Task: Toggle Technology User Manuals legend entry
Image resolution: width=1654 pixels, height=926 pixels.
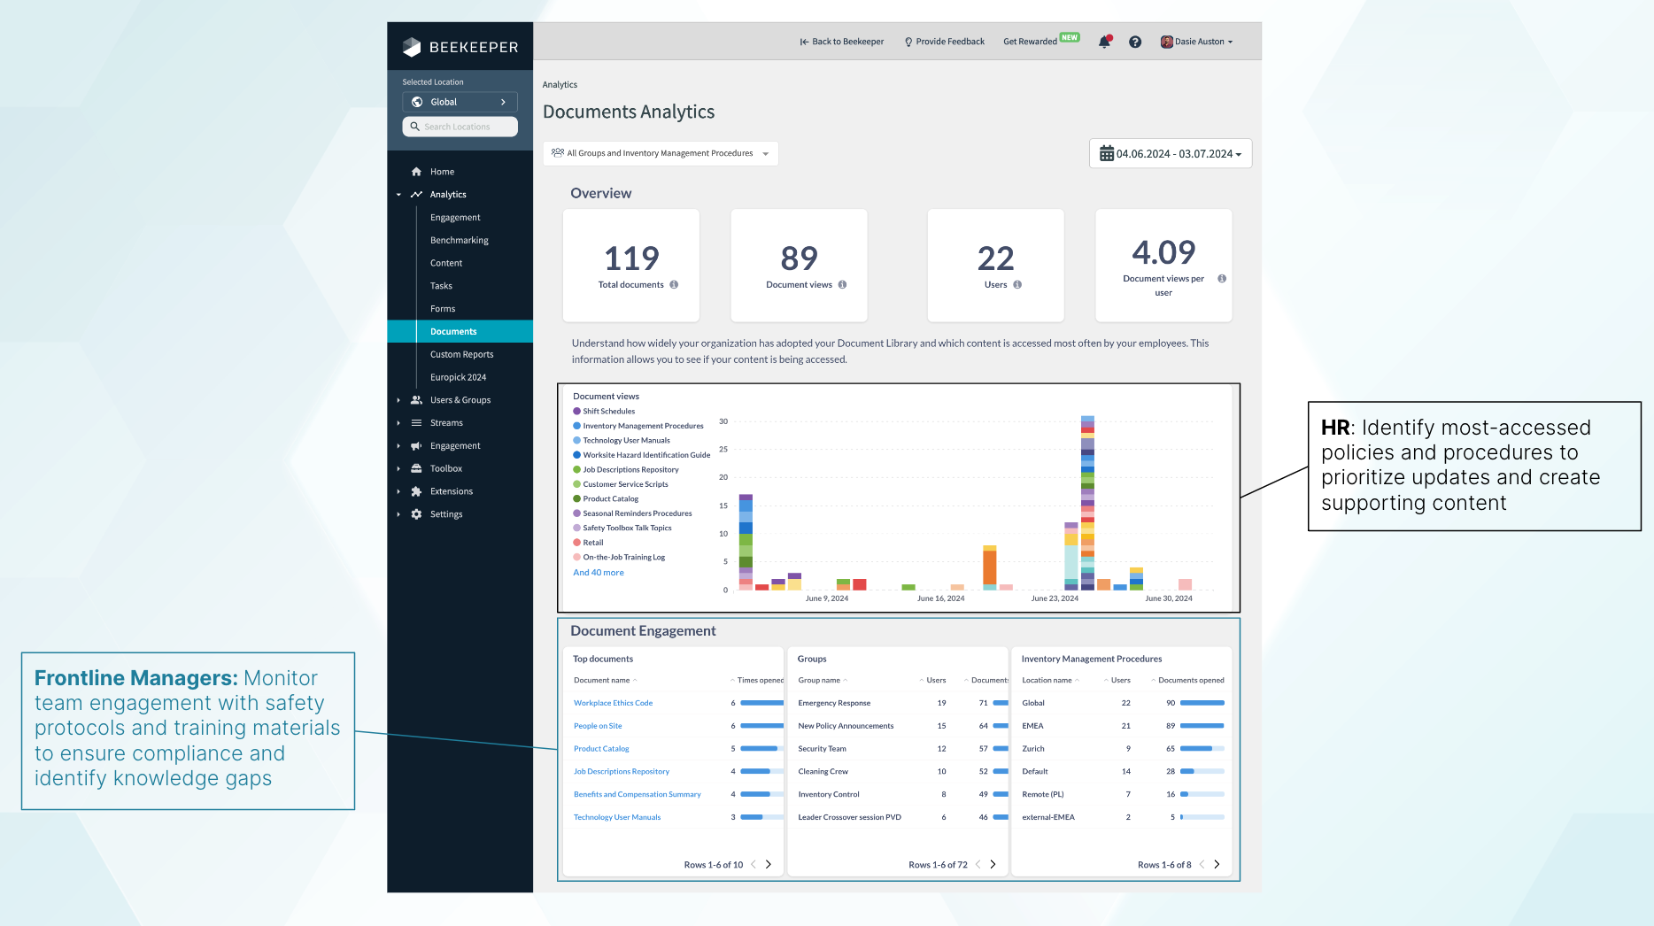Action: click(622, 441)
